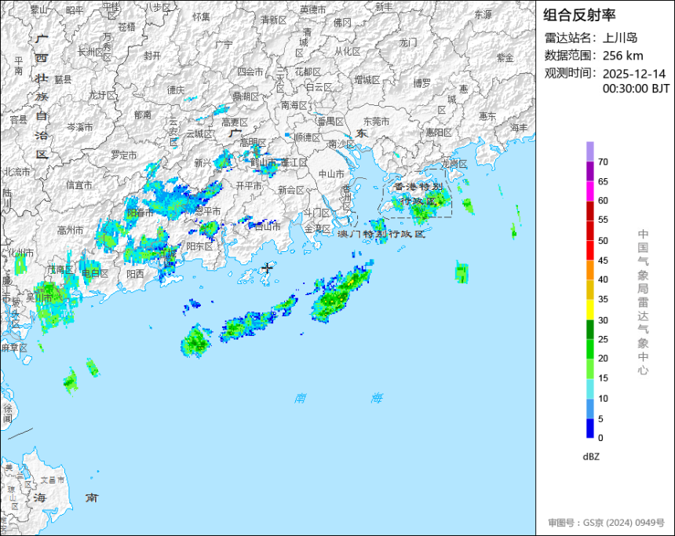The image size is (675, 536).
Task: Click the 惠东 map label
Action: 487,116
